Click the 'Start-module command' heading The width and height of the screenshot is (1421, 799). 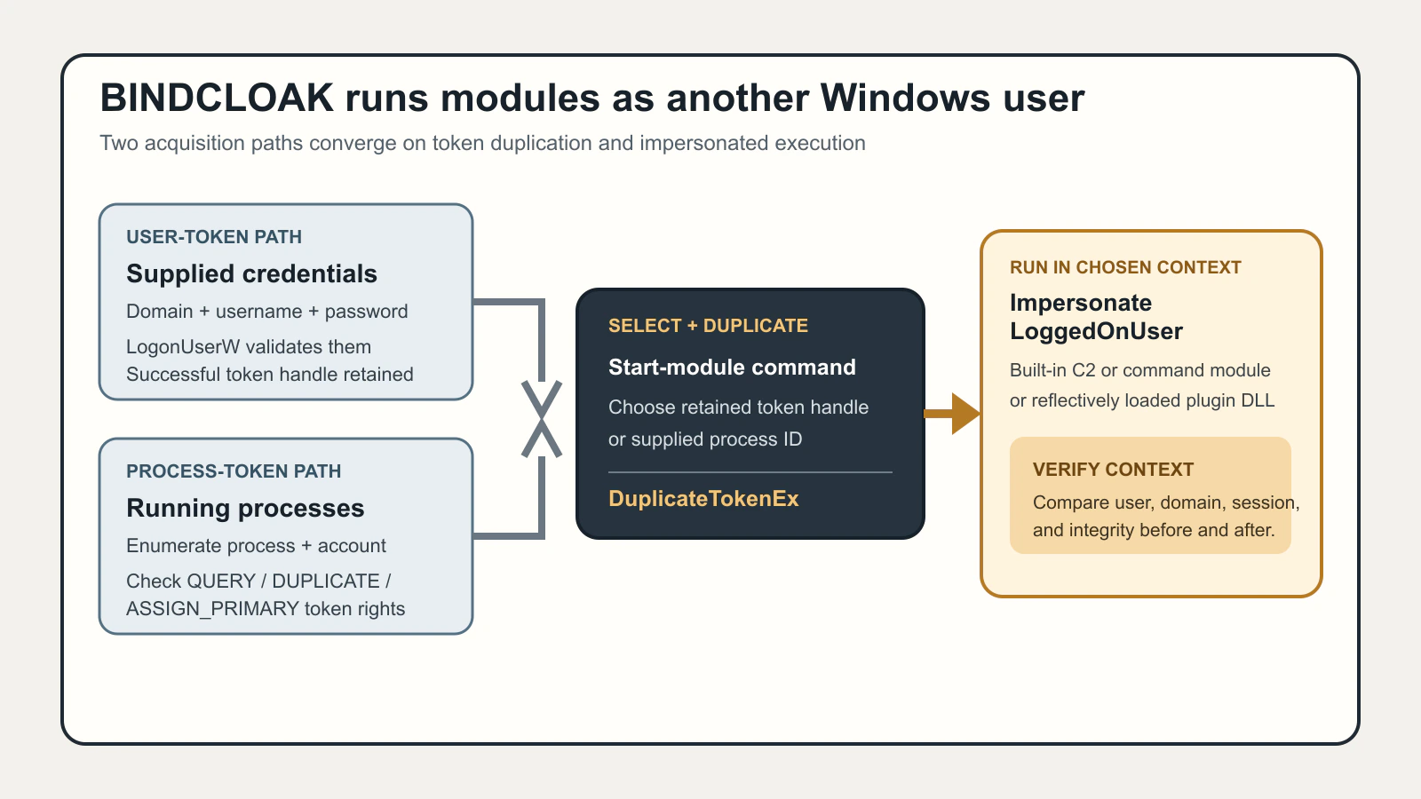click(732, 368)
